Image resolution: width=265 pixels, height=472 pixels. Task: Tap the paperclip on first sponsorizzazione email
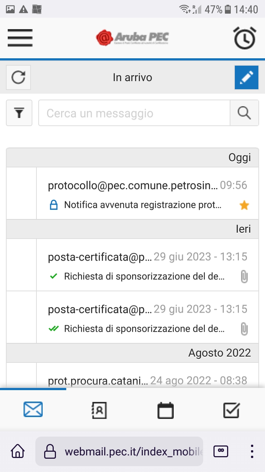(244, 277)
